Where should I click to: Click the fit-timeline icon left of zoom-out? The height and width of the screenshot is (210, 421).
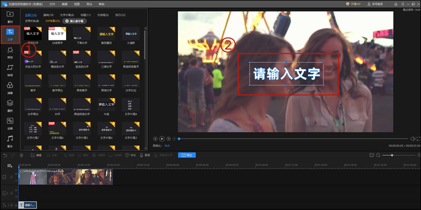pyautogui.click(x=372, y=155)
